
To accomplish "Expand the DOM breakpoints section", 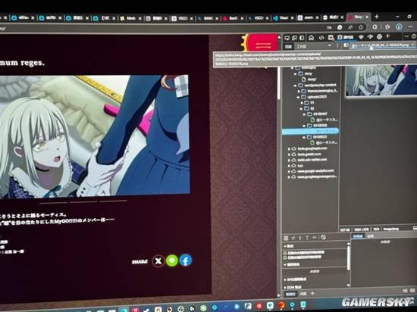I will tap(293, 287).
